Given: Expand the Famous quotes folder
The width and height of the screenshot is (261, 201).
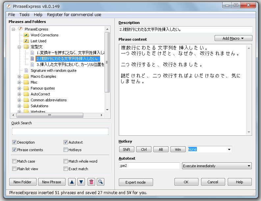Looking at the screenshot, I should [x=19, y=88].
